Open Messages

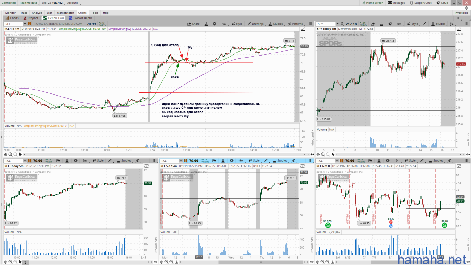coord(396,3)
